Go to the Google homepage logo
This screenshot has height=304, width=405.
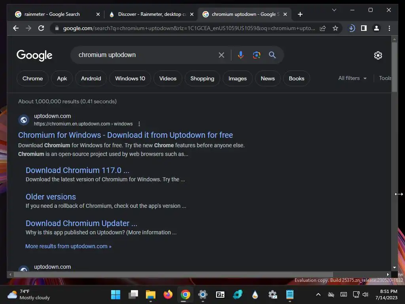click(34, 55)
